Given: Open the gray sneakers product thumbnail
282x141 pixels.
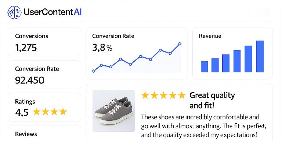Looking at the screenshot, I should (114, 111).
